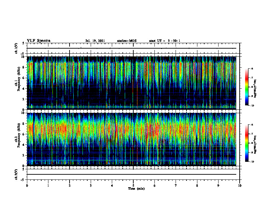Click the ch.1 color scale bar
The height and width of the screenshot is (208, 270).
246,87
